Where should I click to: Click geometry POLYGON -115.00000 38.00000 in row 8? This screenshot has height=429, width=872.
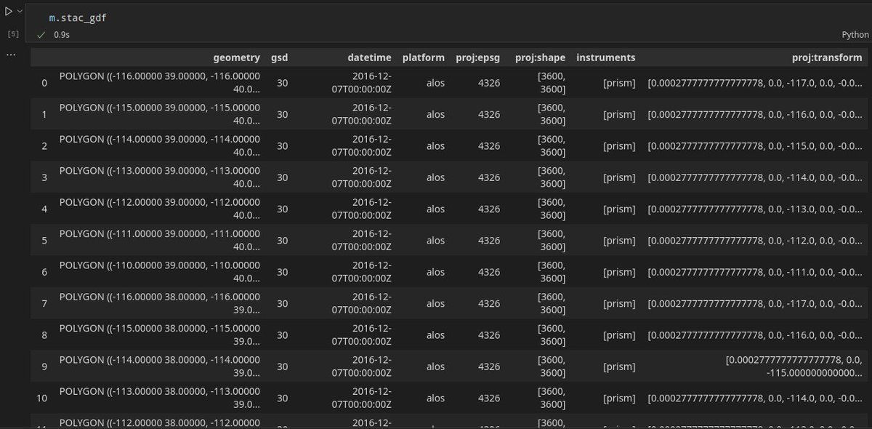(x=160, y=335)
